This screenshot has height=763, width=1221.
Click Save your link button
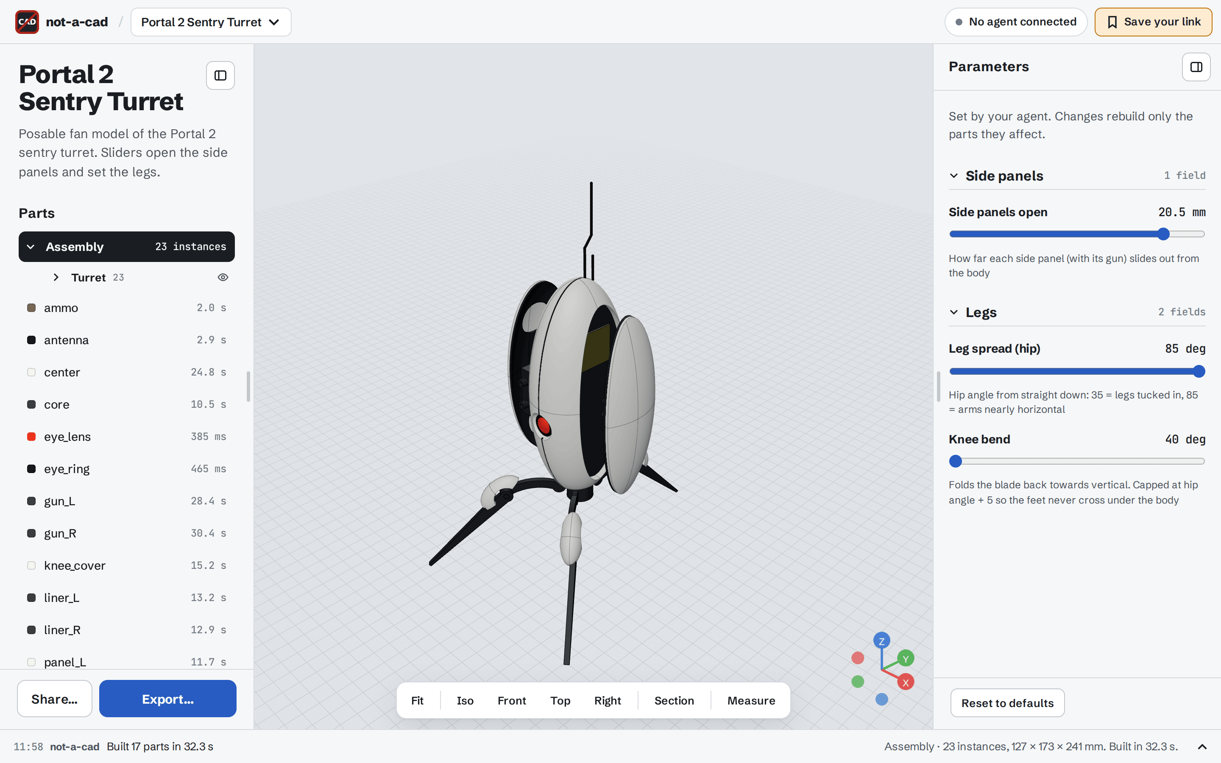tap(1153, 22)
